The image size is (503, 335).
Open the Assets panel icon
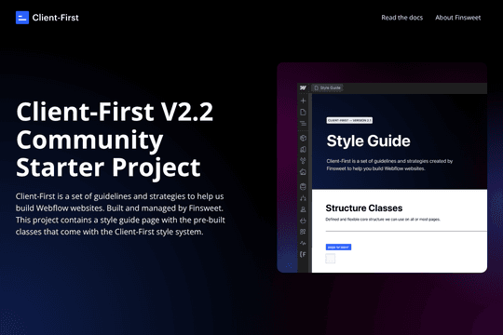pyautogui.click(x=303, y=172)
